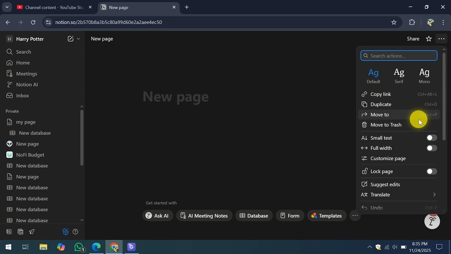
Task: Open the browser extensions icon
Action: click(412, 22)
